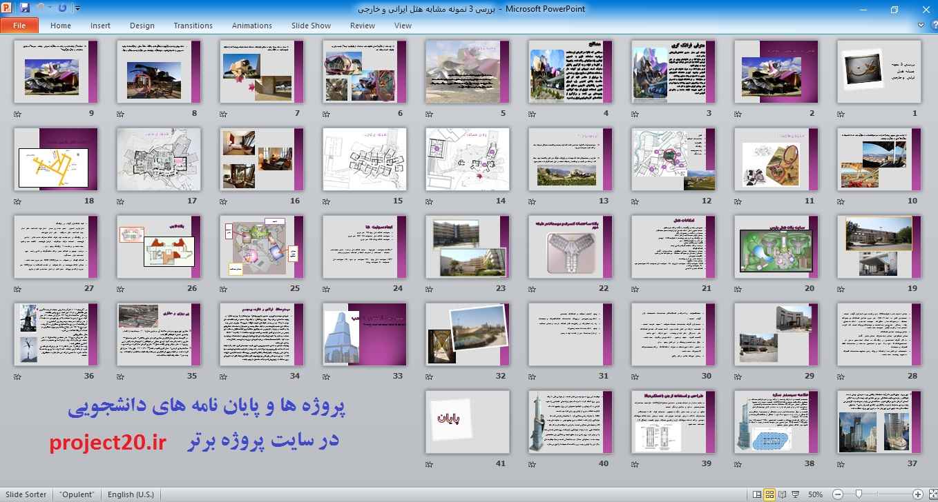Click the PowerPoint application logo icon

(8, 8)
